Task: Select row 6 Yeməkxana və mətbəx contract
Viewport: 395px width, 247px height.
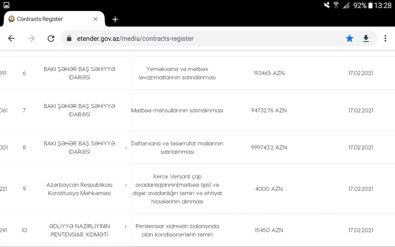Action: (177, 73)
